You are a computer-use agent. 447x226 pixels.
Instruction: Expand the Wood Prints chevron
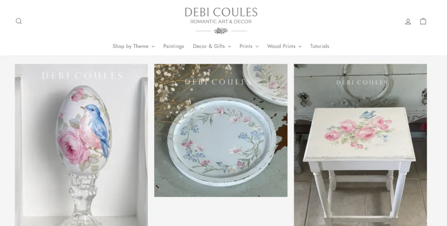click(300, 46)
